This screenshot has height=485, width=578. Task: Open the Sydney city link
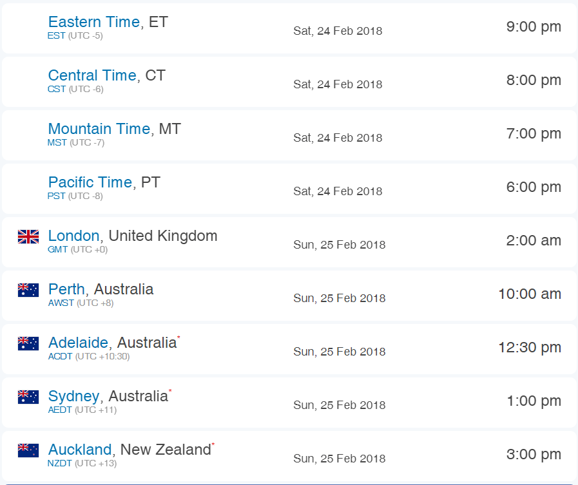pos(73,397)
